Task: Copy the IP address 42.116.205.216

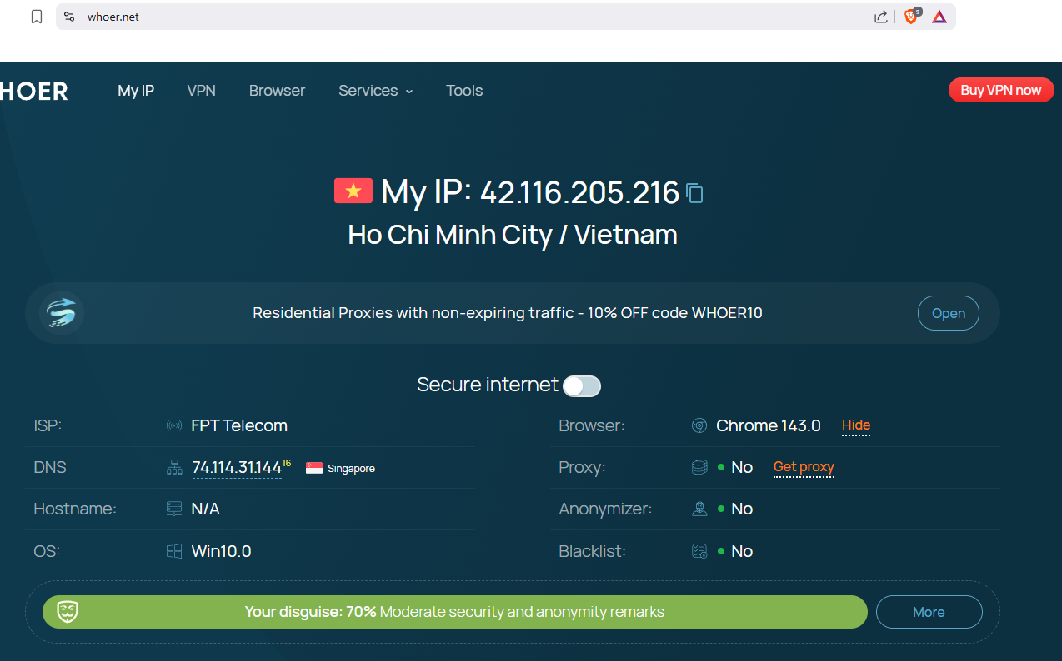Action: tap(694, 193)
